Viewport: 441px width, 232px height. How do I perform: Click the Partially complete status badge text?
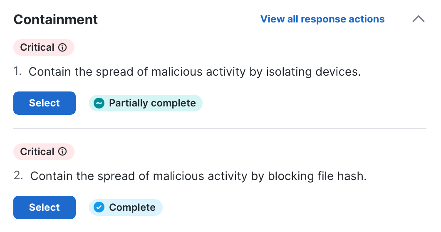tap(152, 103)
